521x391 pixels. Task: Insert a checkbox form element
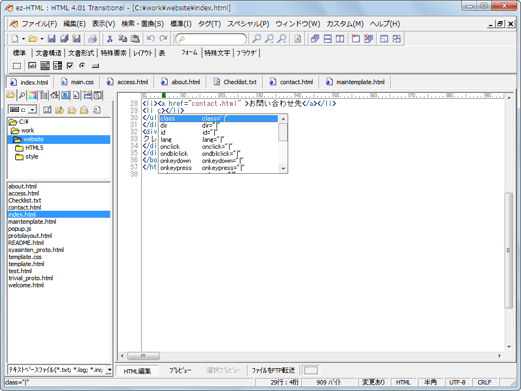point(70,66)
